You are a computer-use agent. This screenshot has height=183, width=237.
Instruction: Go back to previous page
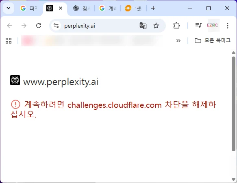coord(9,26)
